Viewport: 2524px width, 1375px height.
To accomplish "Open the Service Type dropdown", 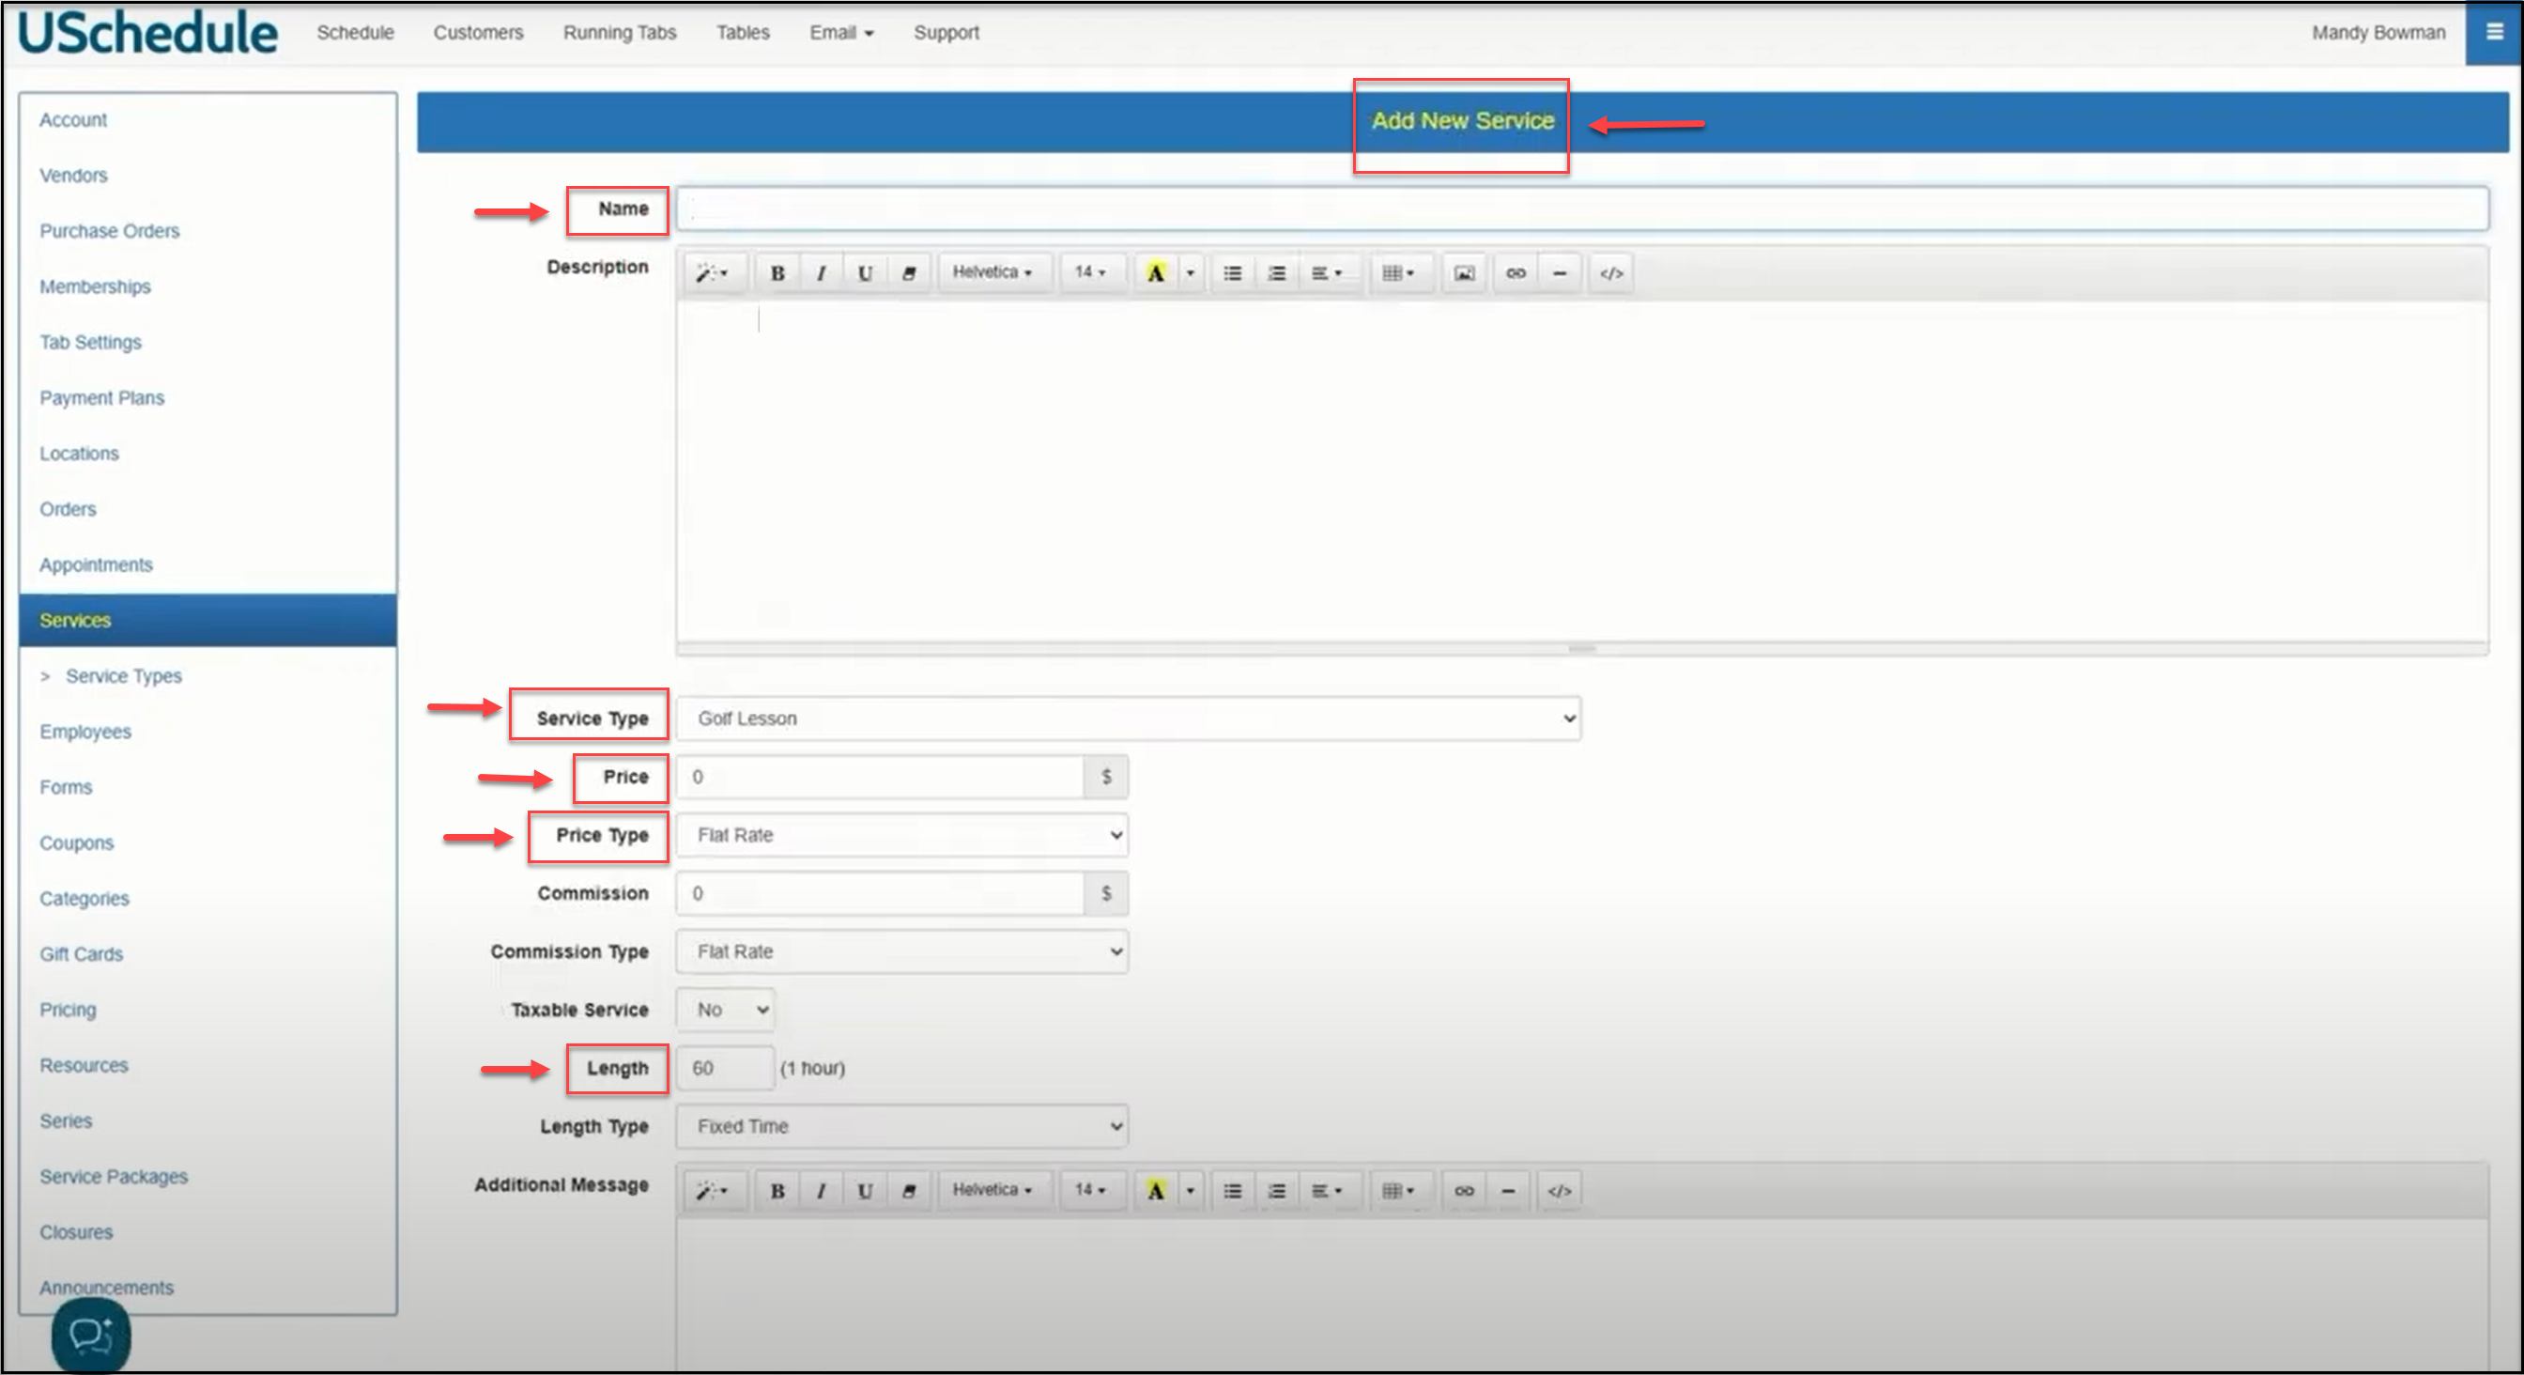I will (x=1128, y=718).
